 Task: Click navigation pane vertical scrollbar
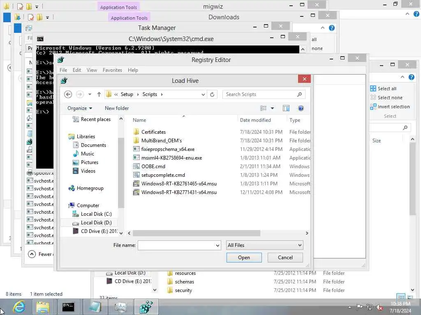[x=121, y=173]
